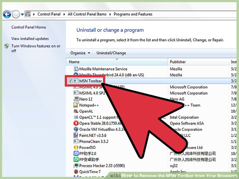This screenshot has width=239, height=179.
Task: Click the Process Hacker icon
Action: tap(76, 166)
